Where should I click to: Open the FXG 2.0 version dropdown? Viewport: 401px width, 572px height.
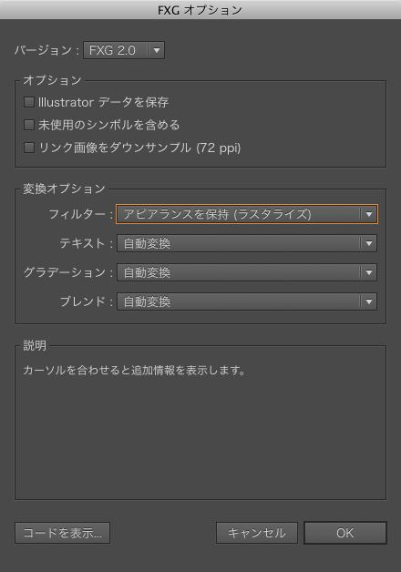pyautogui.click(x=124, y=50)
